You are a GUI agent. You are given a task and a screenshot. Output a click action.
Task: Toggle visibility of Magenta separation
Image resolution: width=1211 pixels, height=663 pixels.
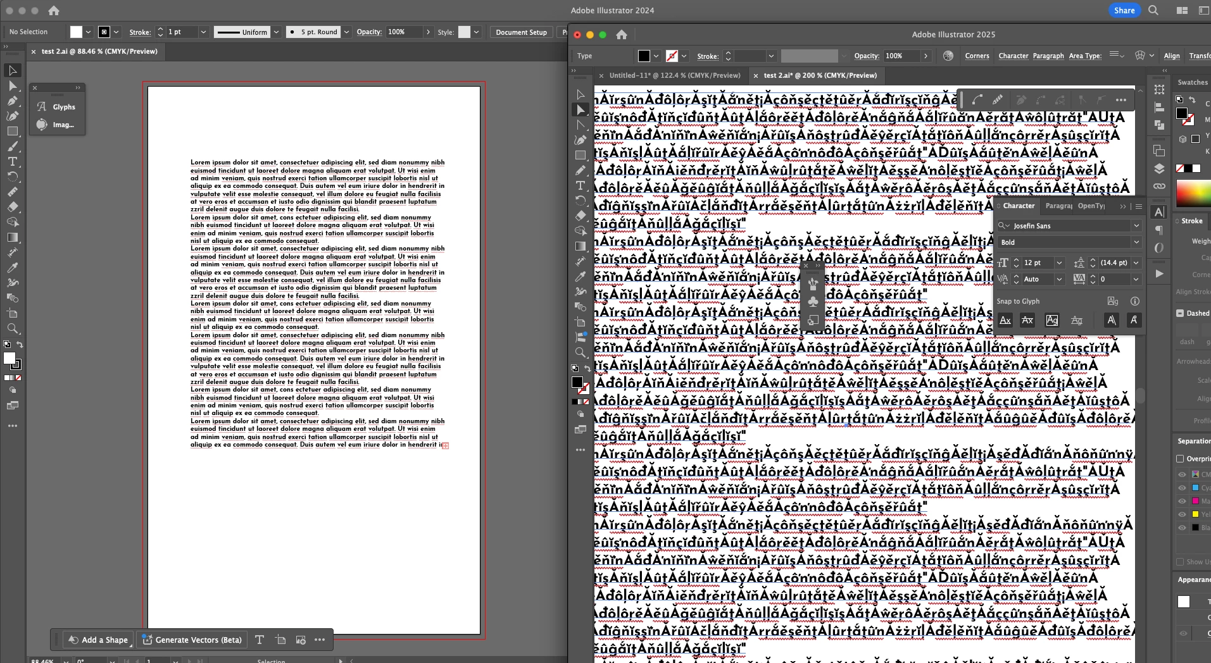(x=1182, y=501)
